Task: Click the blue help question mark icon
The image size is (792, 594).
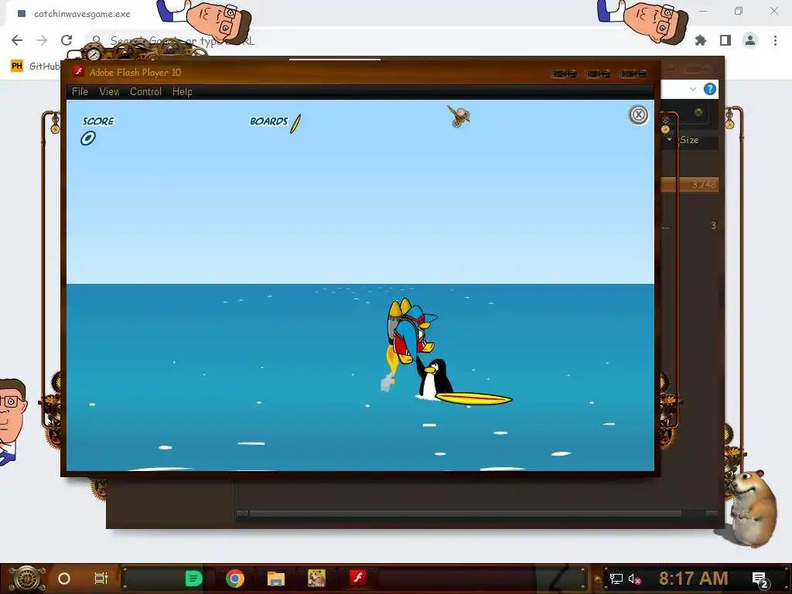Action: 710,90
